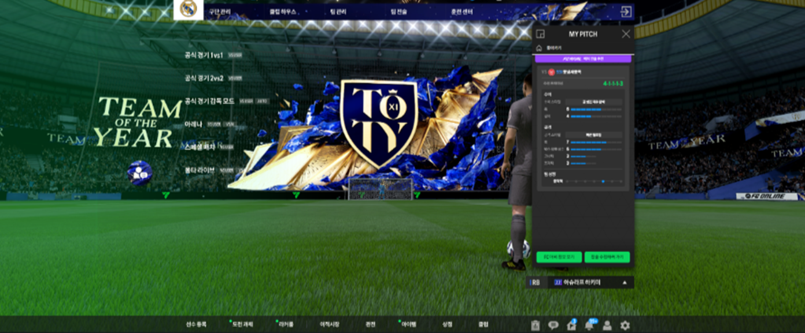Expand the RB player selector arrow

pos(625,283)
